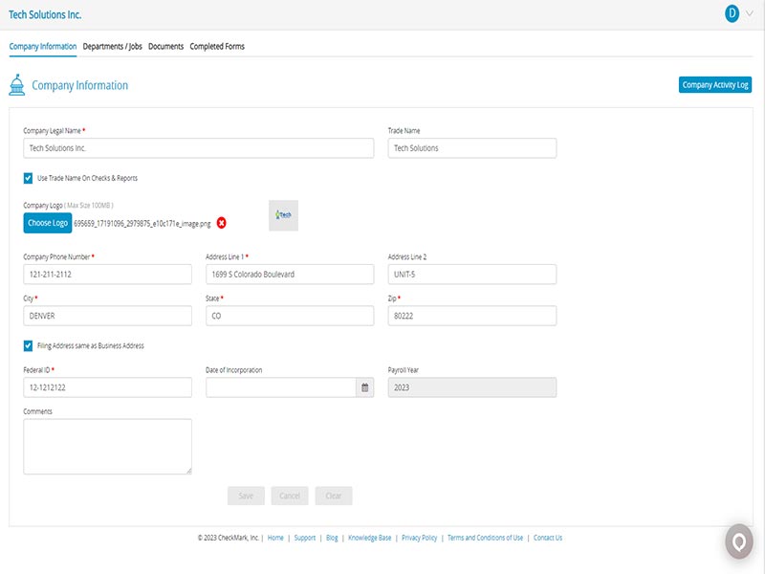Go to the Completed Forms tab

pyautogui.click(x=217, y=46)
